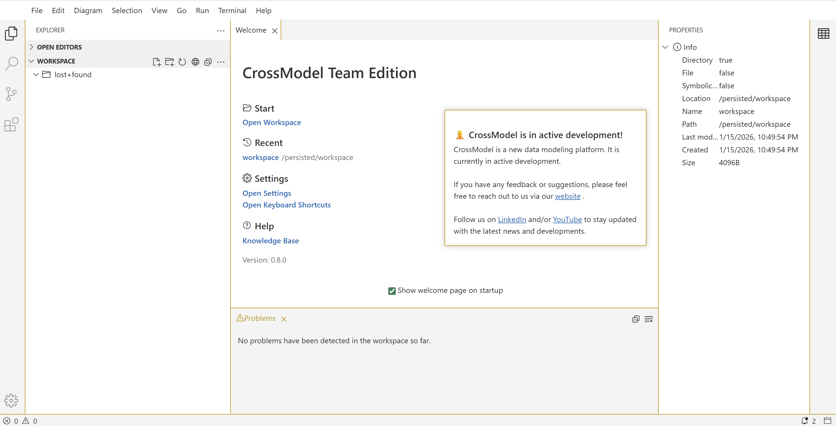Open the Manage gear icon at the bottom left

click(11, 400)
